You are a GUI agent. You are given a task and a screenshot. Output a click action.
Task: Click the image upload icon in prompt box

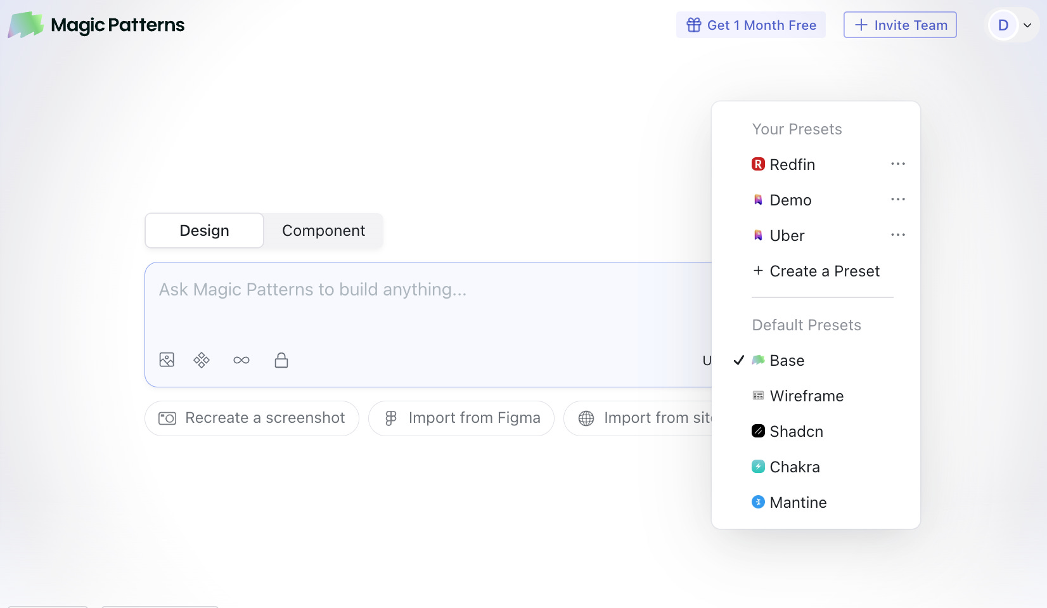[167, 360]
